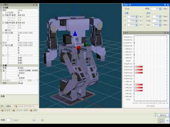Collapse the second 0.000 0.000 0.000 row

3,45
